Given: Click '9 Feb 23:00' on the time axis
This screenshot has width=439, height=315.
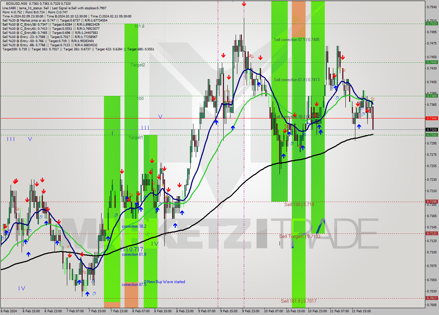Looking at the screenshot, I should [251, 311].
